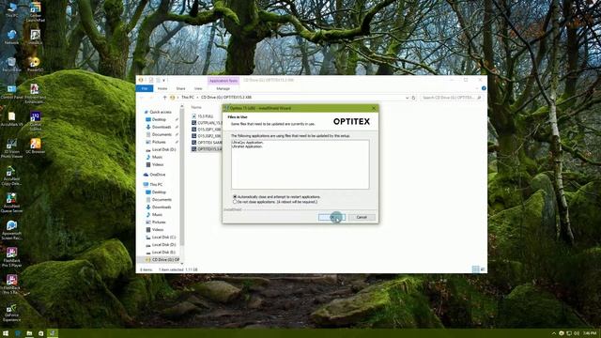The height and width of the screenshot is (338, 601).
Task: Open Documents under Quick access
Action: point(162,134)
